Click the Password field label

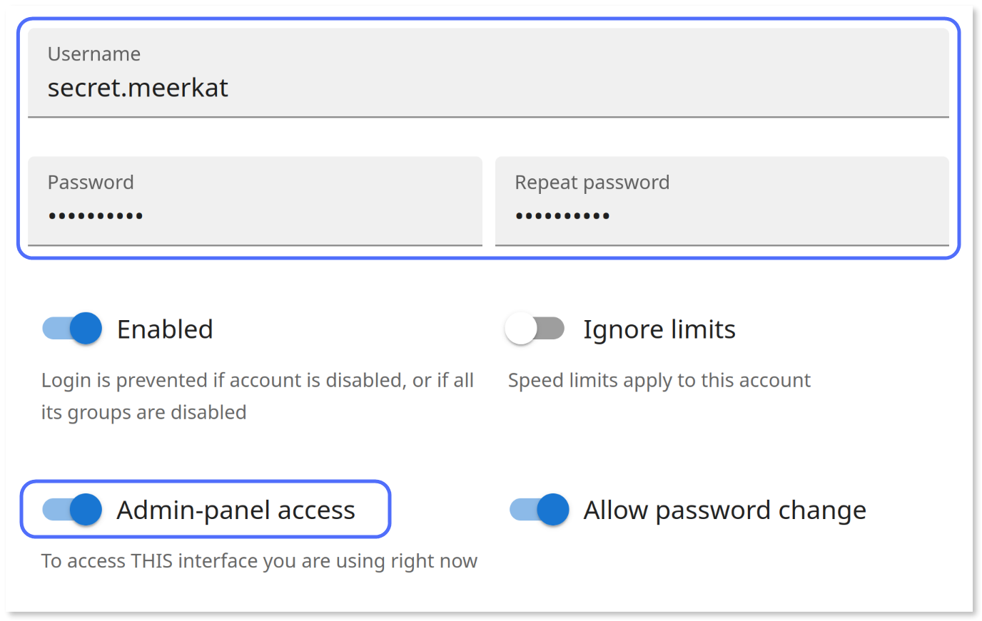click(x=91, y=182)
